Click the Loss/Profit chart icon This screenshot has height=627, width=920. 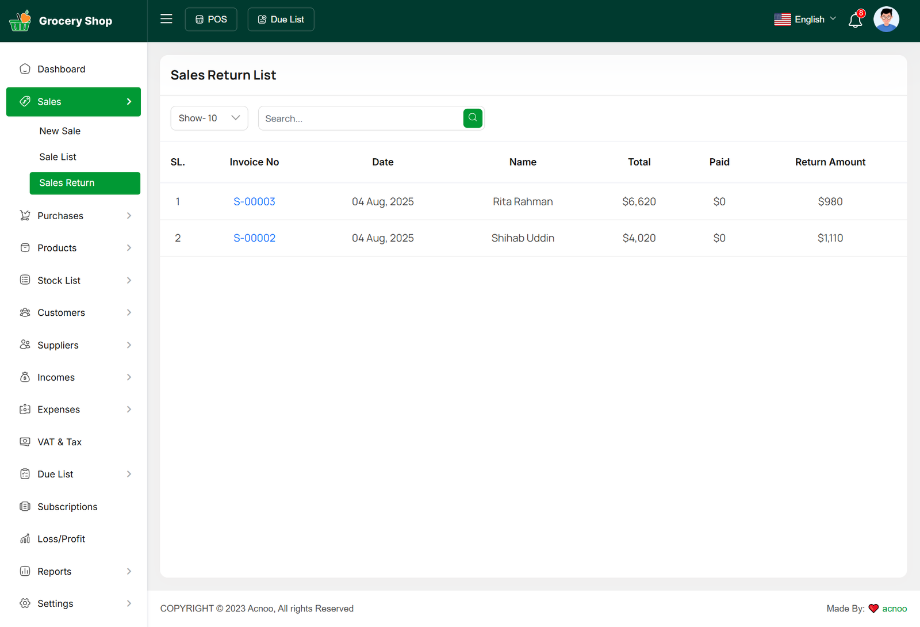coord(25,539)
